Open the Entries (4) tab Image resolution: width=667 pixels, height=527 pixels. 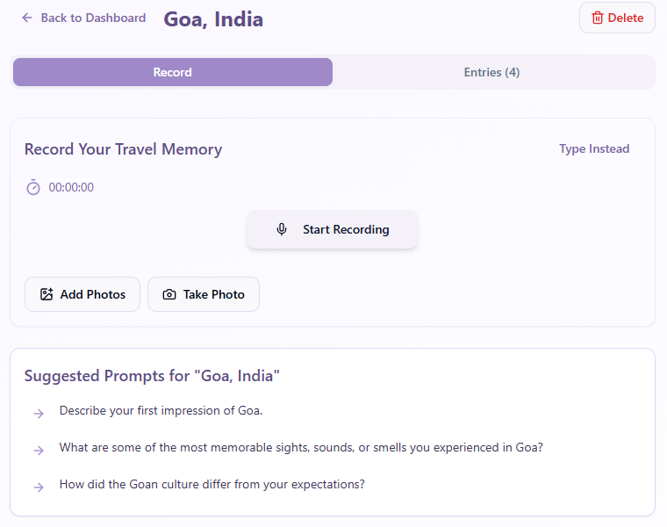click(491, 72)
